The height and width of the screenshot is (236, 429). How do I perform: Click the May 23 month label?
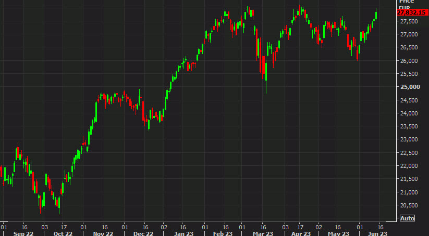[339, 233]
